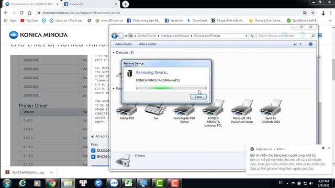This screenshot has height=188, width=335.
Task: Click the green Camtasia icon in taskbar
Action: [159, 183]
